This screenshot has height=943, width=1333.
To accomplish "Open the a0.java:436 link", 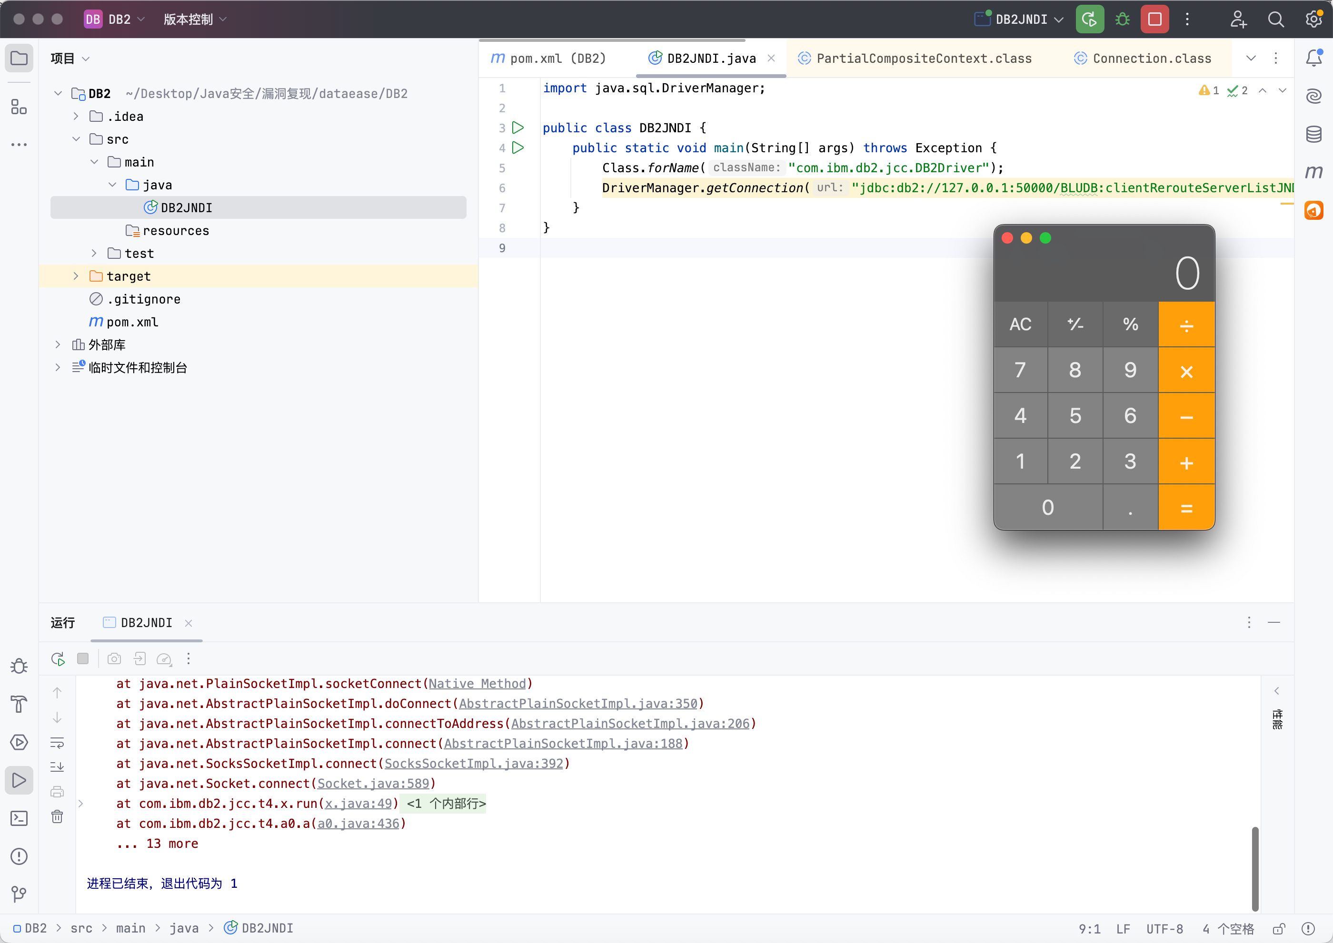I will point(358,824).
